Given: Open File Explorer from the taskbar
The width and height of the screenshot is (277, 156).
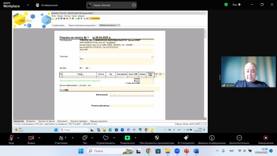Looking at the screenshot, I should click(x=167, y=151).
